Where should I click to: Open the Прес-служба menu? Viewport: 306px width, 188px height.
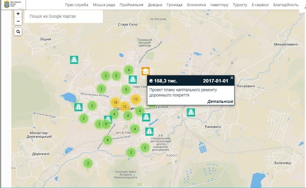[x=77, y=5]
